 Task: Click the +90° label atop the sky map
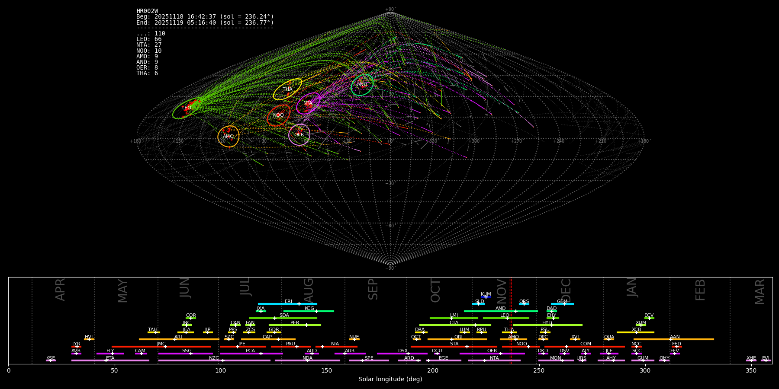coord(390,10)
